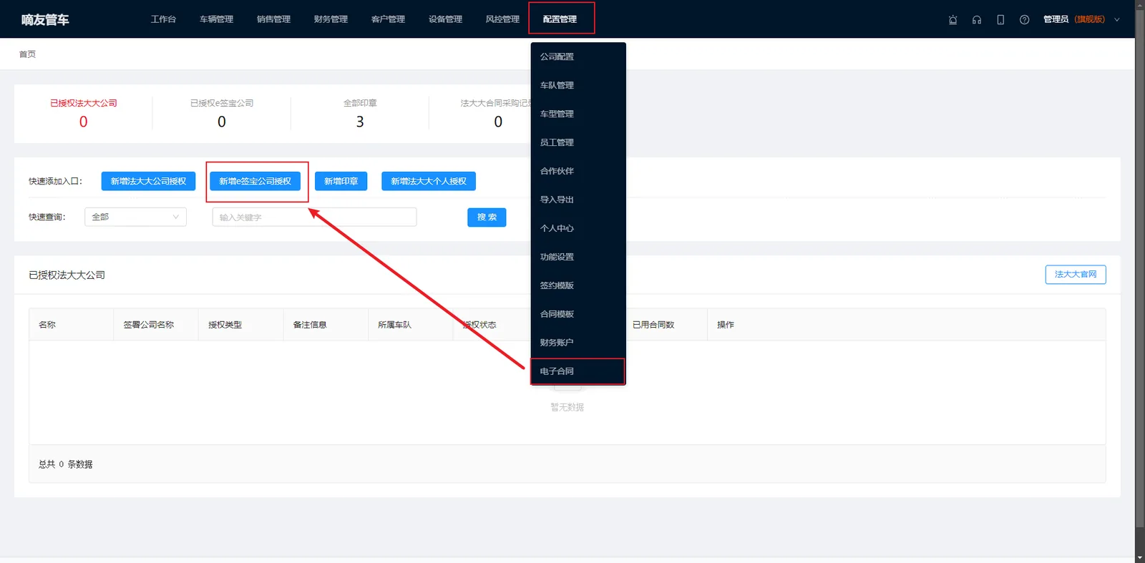Open the alarm notifications icon

(952, 20)
